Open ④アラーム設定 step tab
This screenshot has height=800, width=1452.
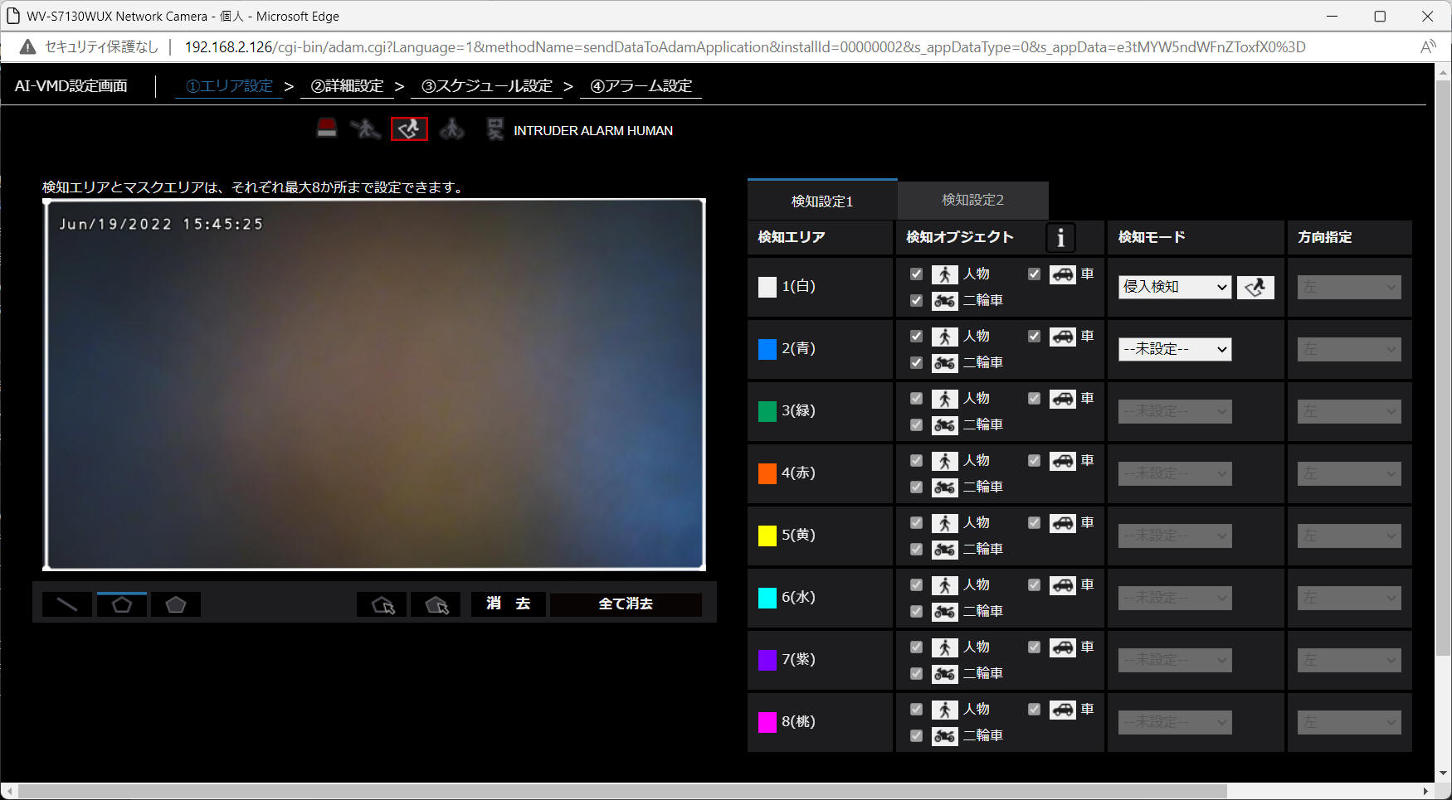(641, 86)
